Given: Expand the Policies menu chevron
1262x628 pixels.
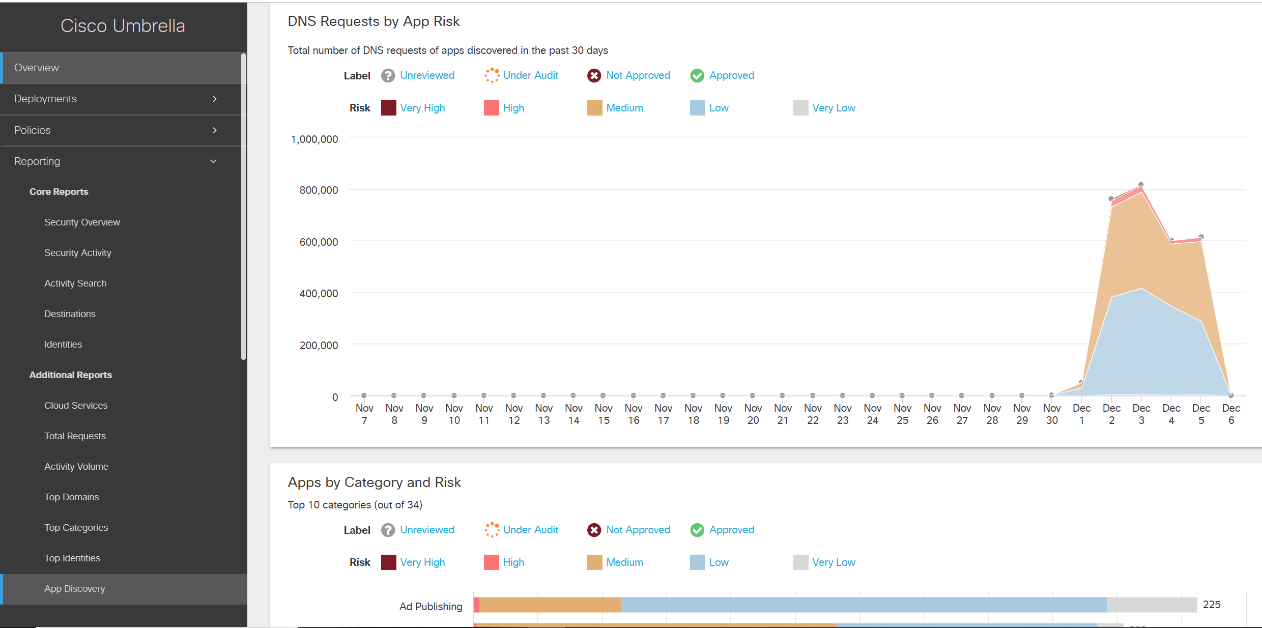Looking at the screenshot, I should click(x=215, y=130).
